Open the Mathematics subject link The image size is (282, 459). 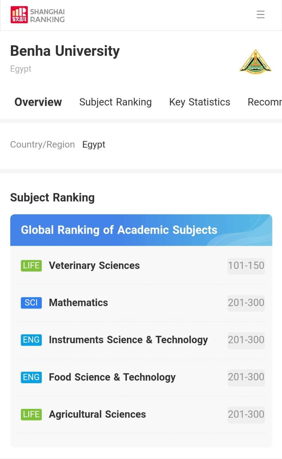point(78,303)
